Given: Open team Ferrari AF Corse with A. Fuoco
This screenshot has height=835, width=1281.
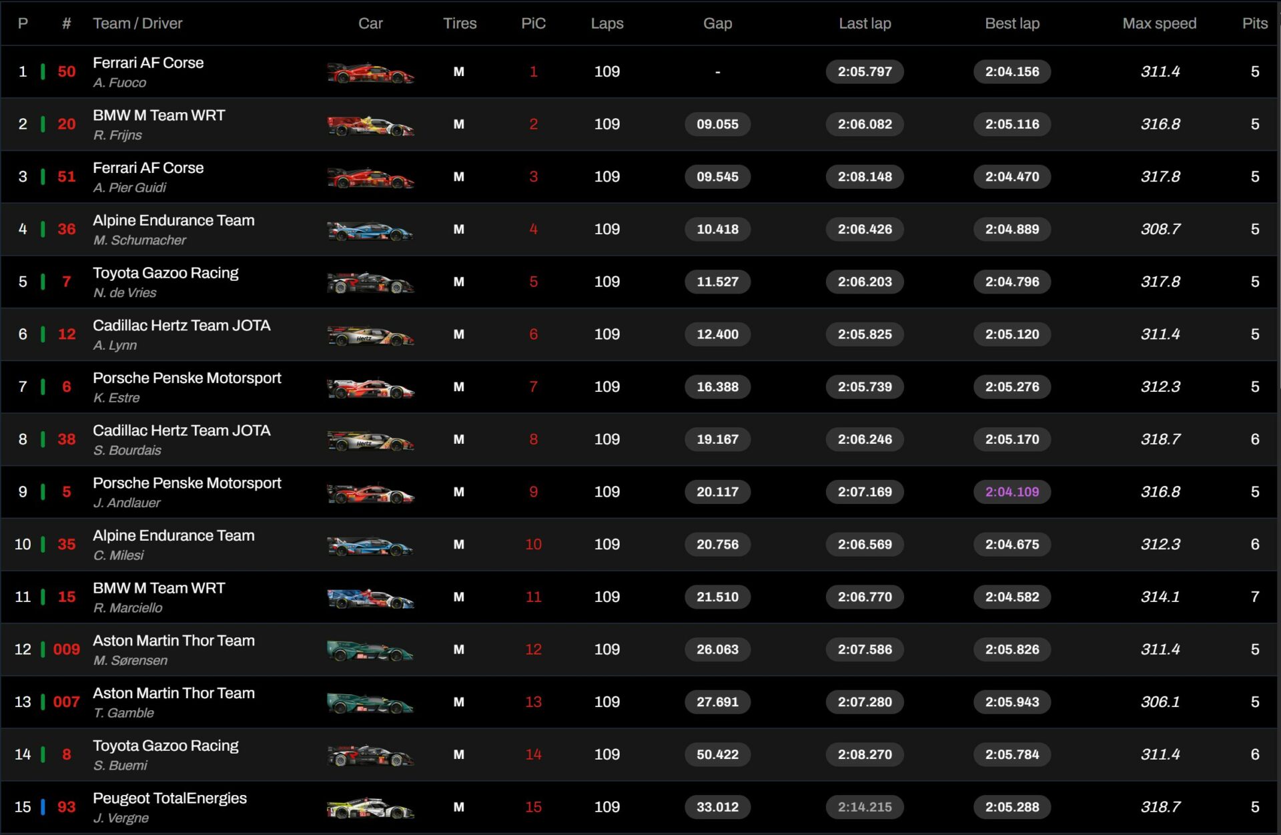Looking at the screenshot, I should [x=148, y=63].
